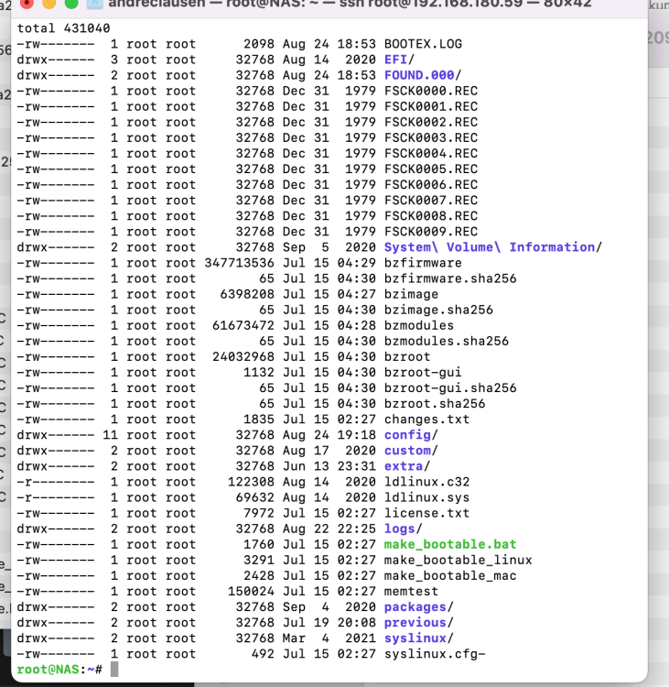Image resolution: width=669 pixels, height=687 pixels.
Task: Select FSCK0009.REC file name
Action: click(431, 232)
